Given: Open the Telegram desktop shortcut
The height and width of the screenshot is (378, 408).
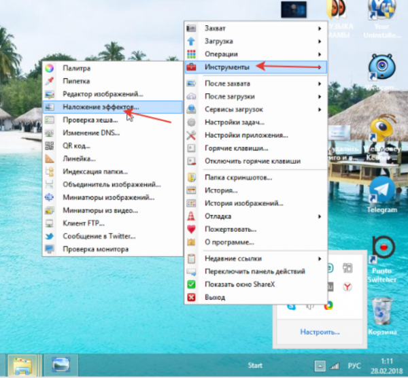Looking at the screenshot, I should (382, 195).
